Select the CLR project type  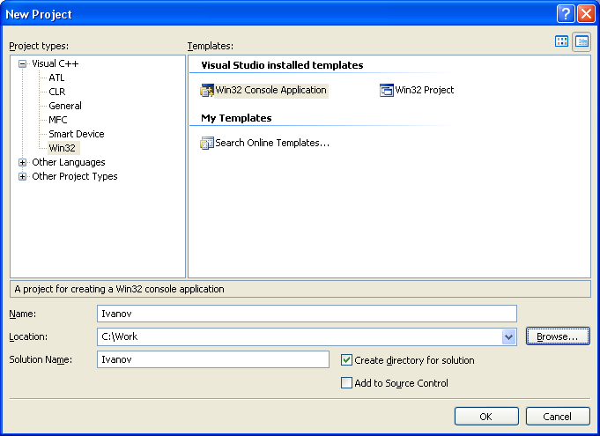[57, 92]
